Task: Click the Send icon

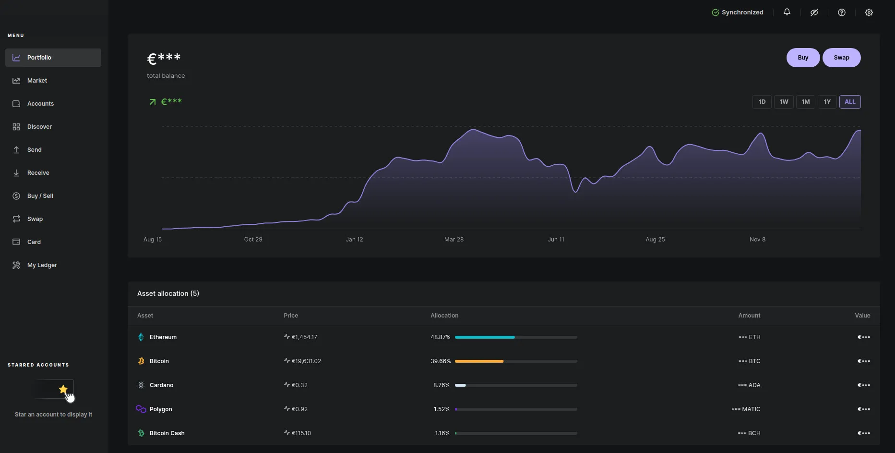Action: click(x=16, y=149)
